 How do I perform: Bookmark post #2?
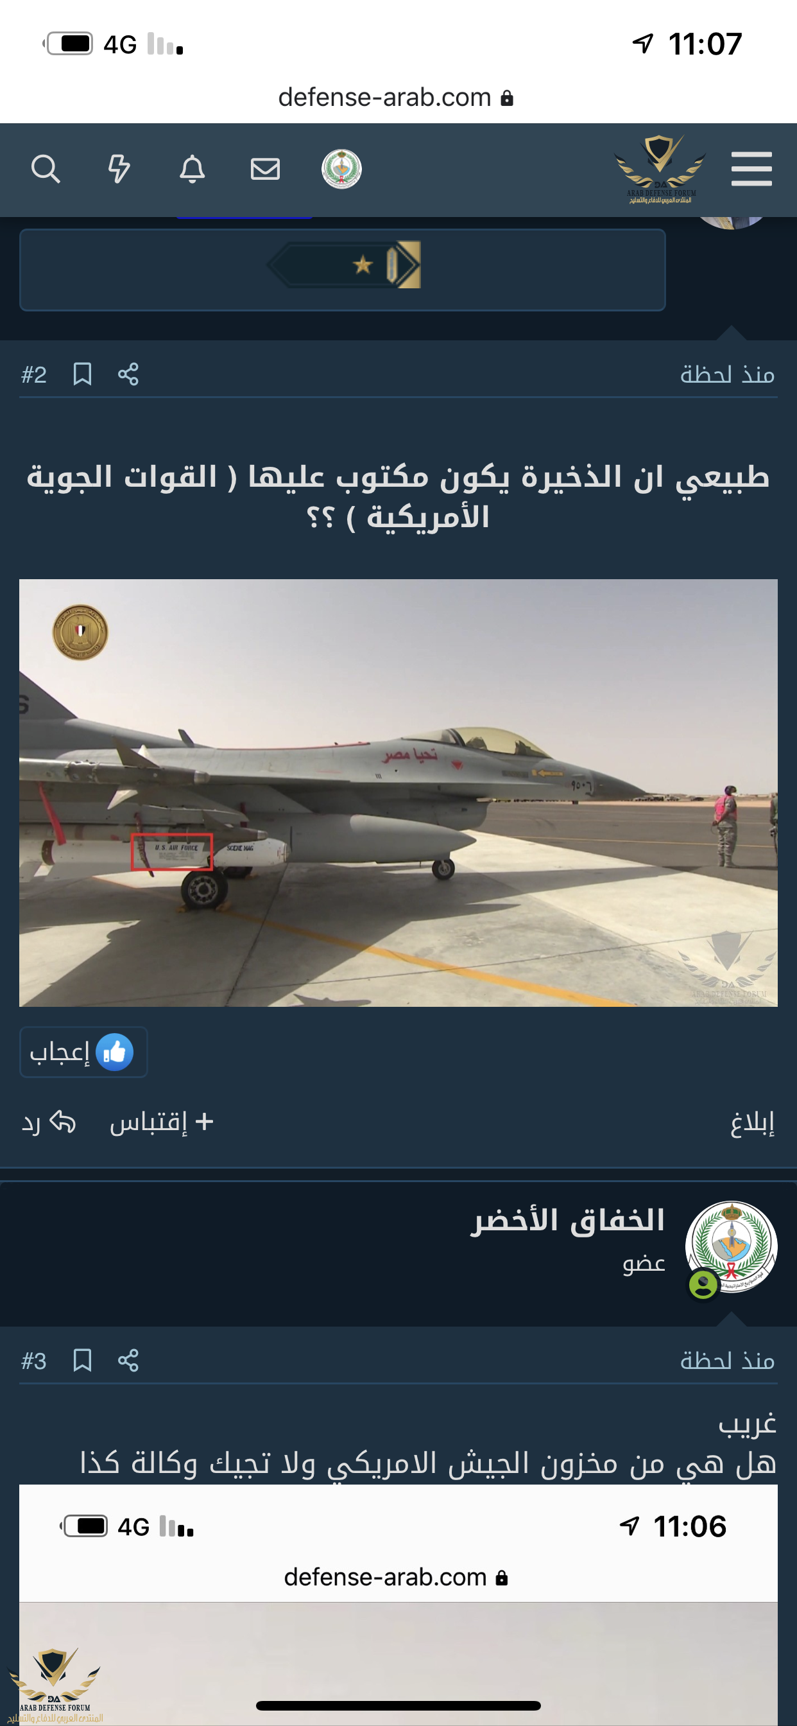tap(82, 374)
